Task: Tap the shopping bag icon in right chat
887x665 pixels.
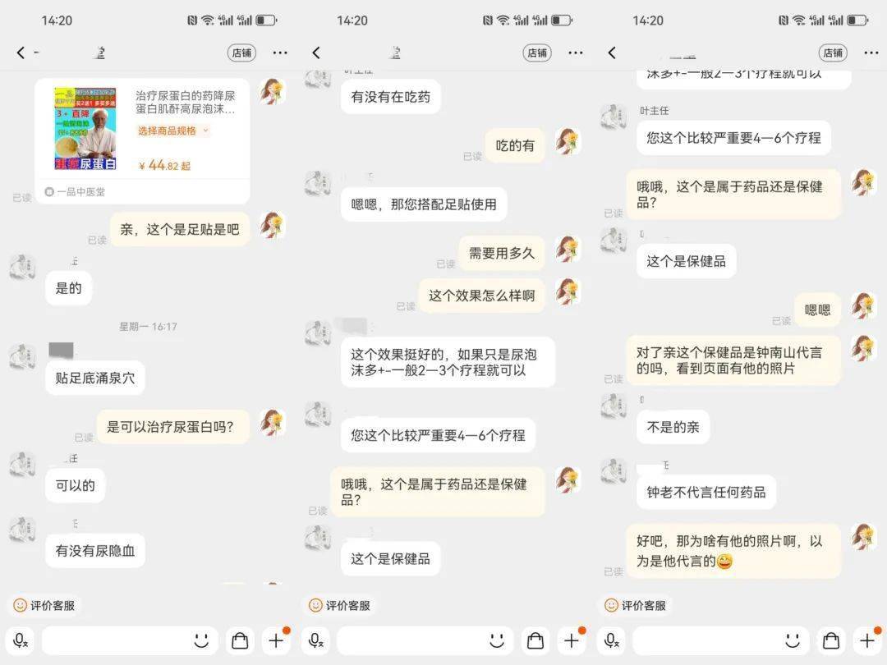Action: pyautogui.click(x=830, y=640)
